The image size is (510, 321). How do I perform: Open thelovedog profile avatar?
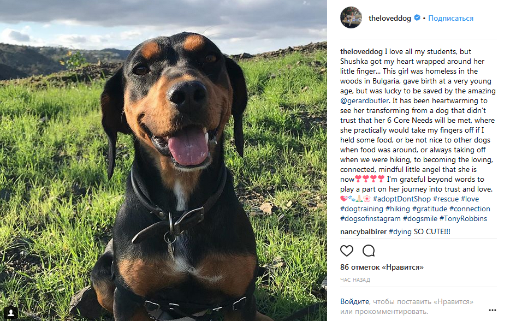click(x=351, y=17)
